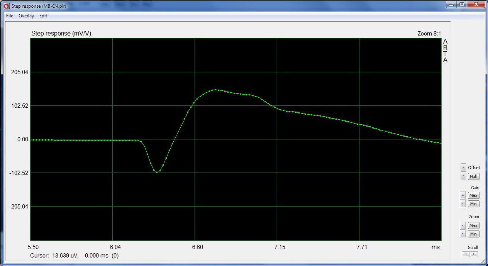This screenshot has width=488, height=266.
Task: Set Zoom to Max
Action: coord(473,225)
